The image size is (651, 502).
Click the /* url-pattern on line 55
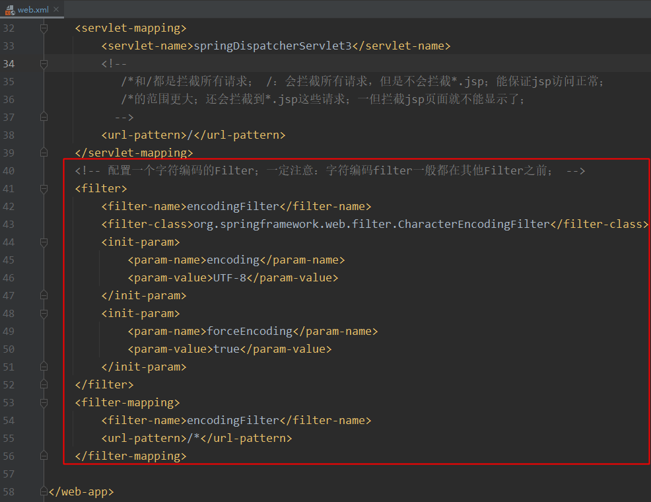coord(193,438)
